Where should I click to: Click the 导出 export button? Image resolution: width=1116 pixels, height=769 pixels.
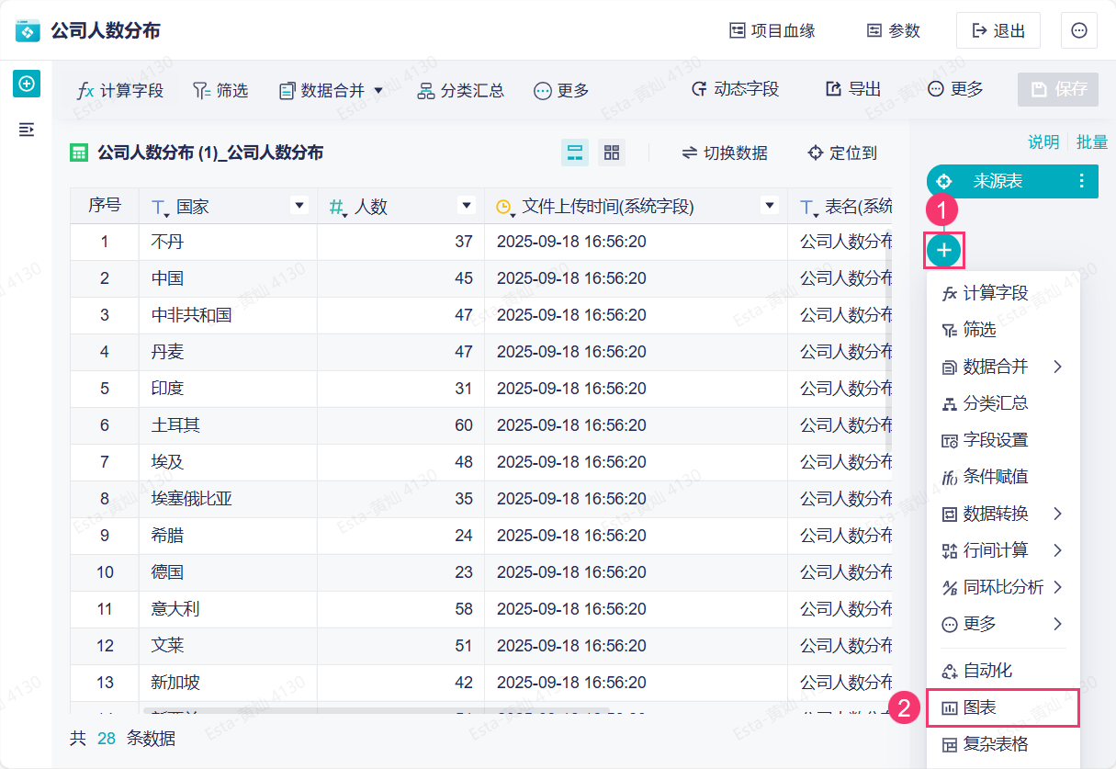pyautogui.click(x=853, y=89)
